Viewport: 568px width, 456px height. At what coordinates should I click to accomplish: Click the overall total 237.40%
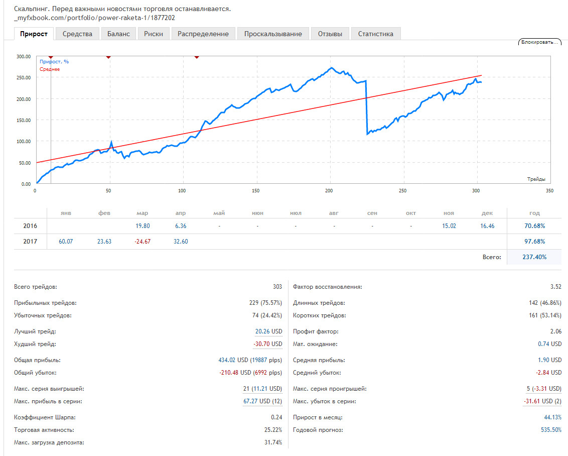pyautogui.click(x=534, y=257)
